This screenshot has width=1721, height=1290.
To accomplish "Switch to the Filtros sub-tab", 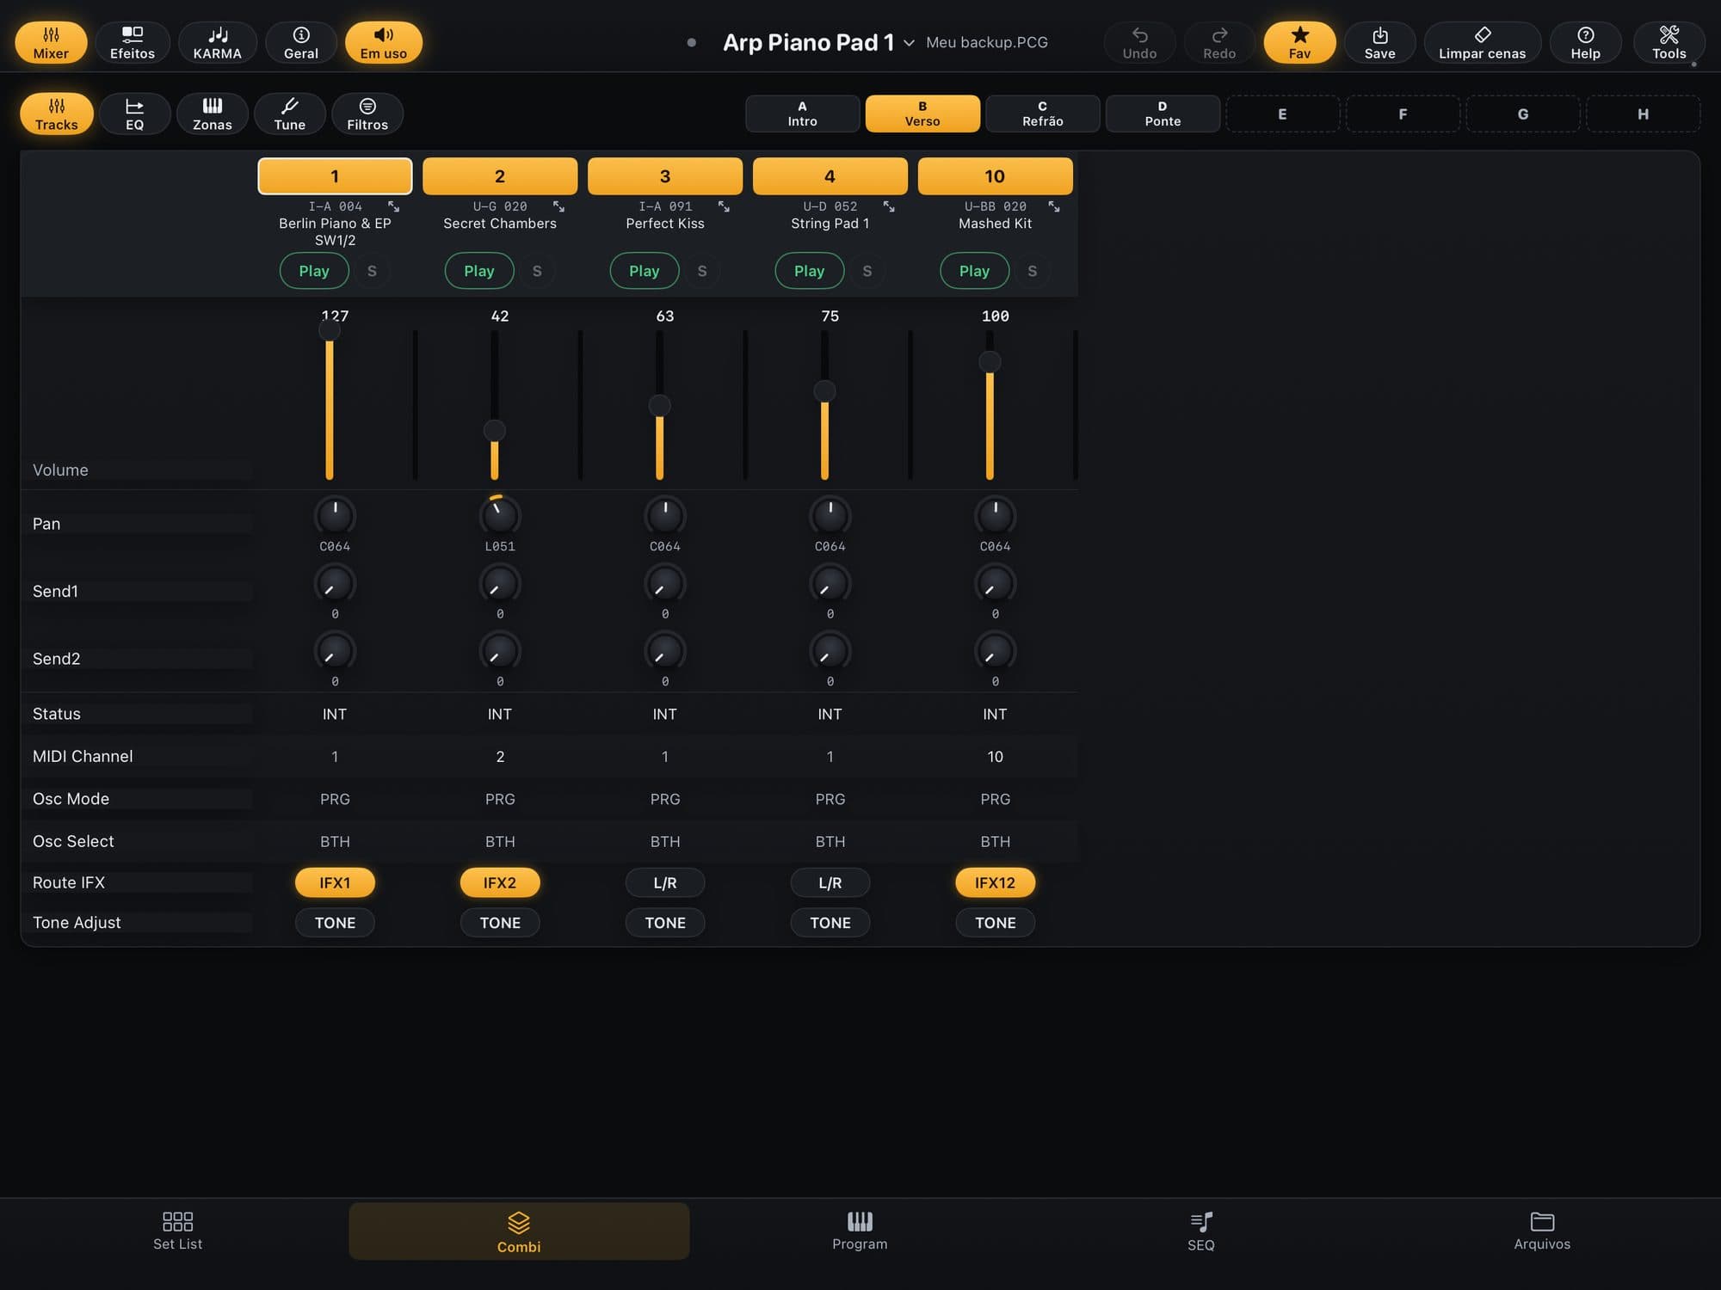I will pyautogui.click(x=367, y=114).
